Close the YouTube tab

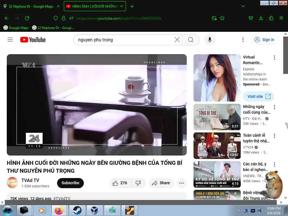(121, 6)
